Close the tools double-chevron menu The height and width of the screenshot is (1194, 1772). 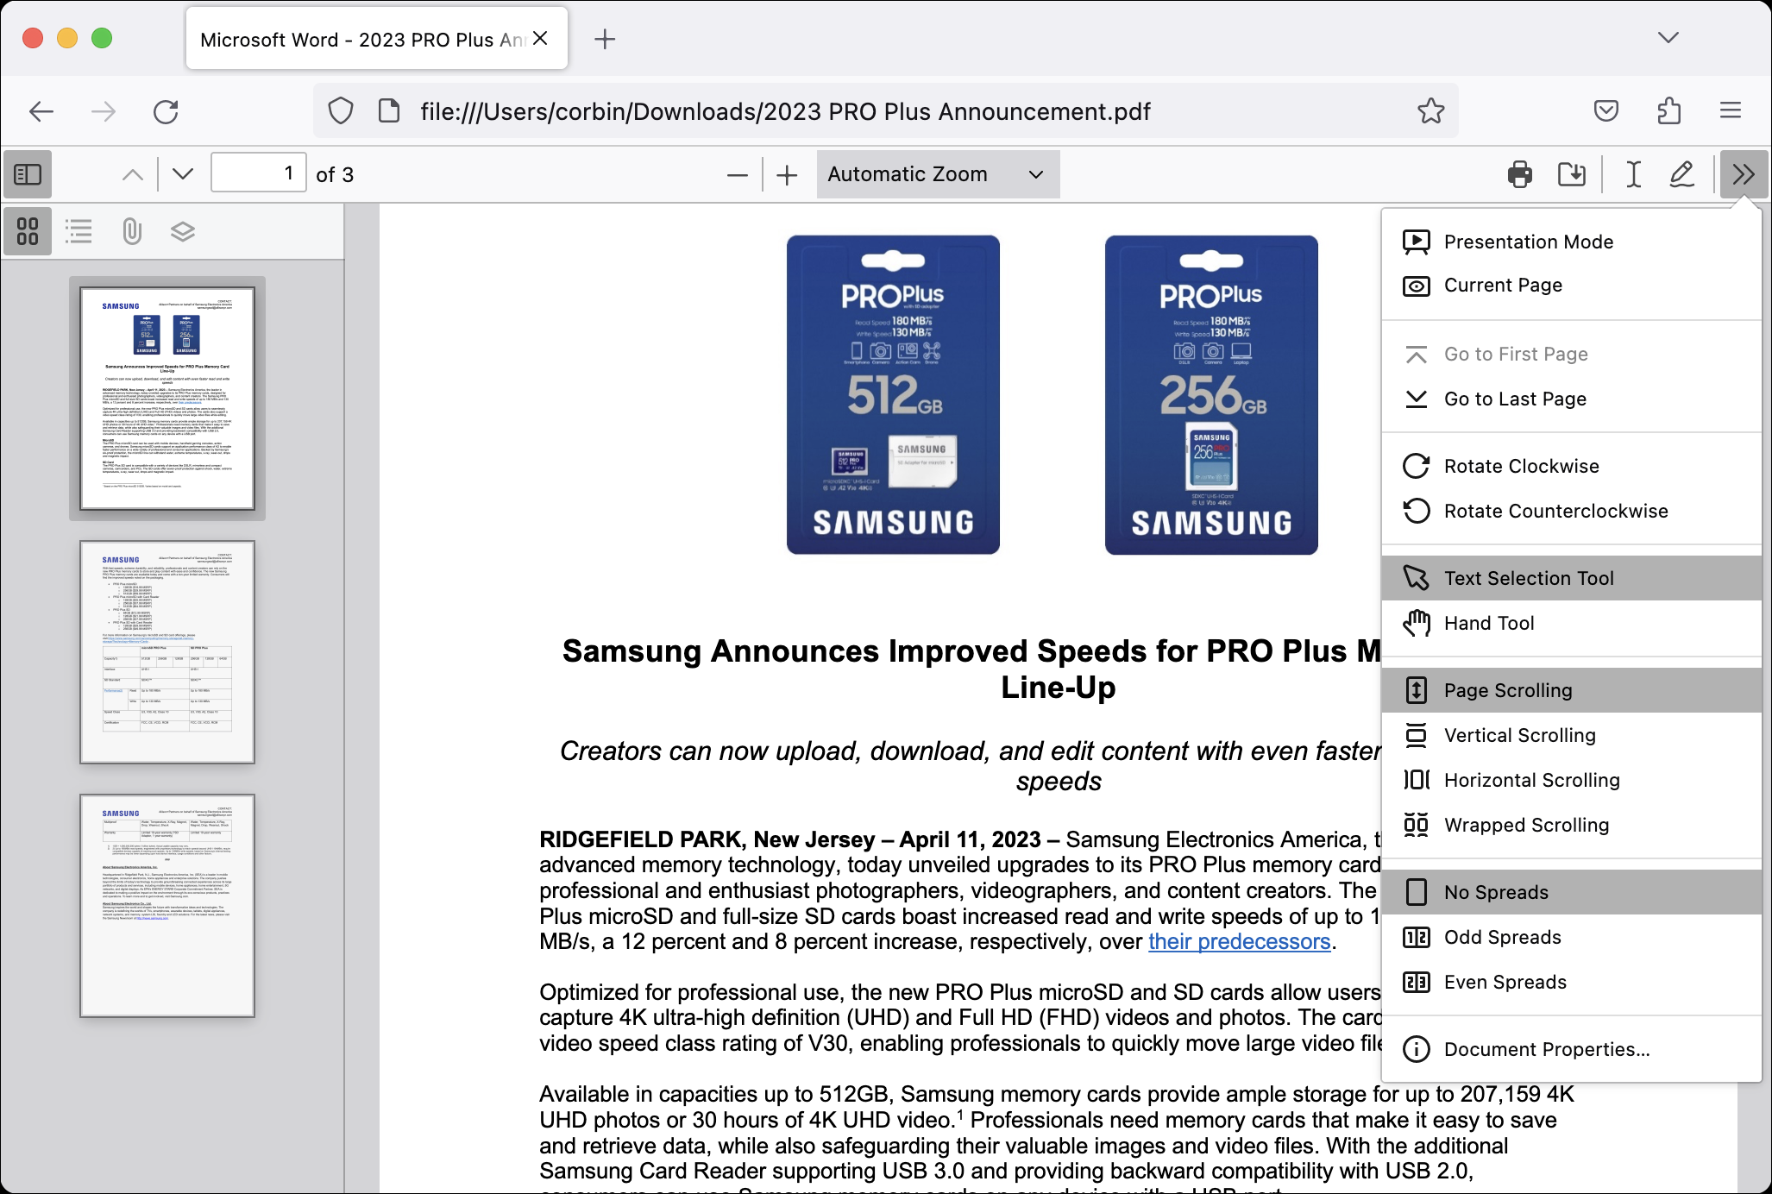click(1744, 174)
